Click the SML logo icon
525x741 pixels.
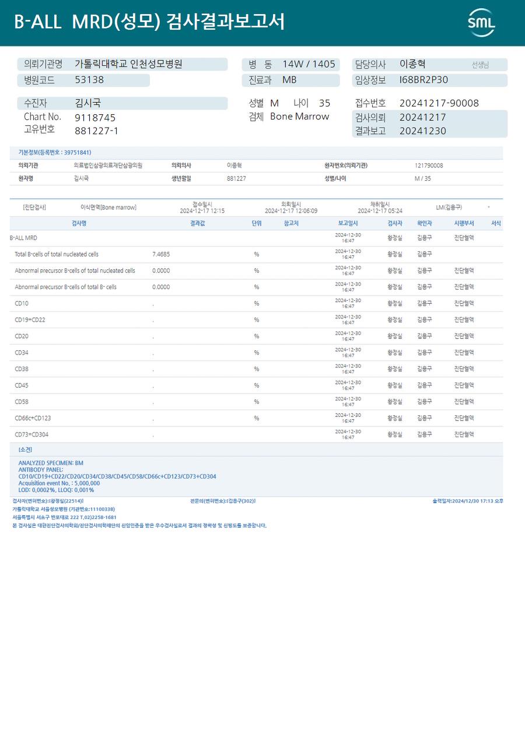pos(481,23)
